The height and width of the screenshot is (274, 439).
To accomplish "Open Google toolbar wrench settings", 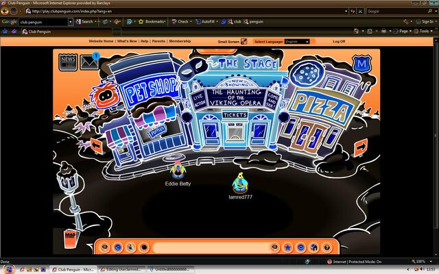I will (x=405, y=21).
